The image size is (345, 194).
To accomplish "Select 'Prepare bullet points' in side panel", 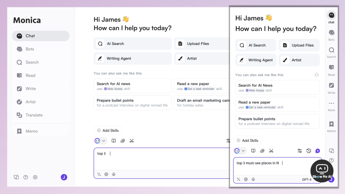I will 278,121.
